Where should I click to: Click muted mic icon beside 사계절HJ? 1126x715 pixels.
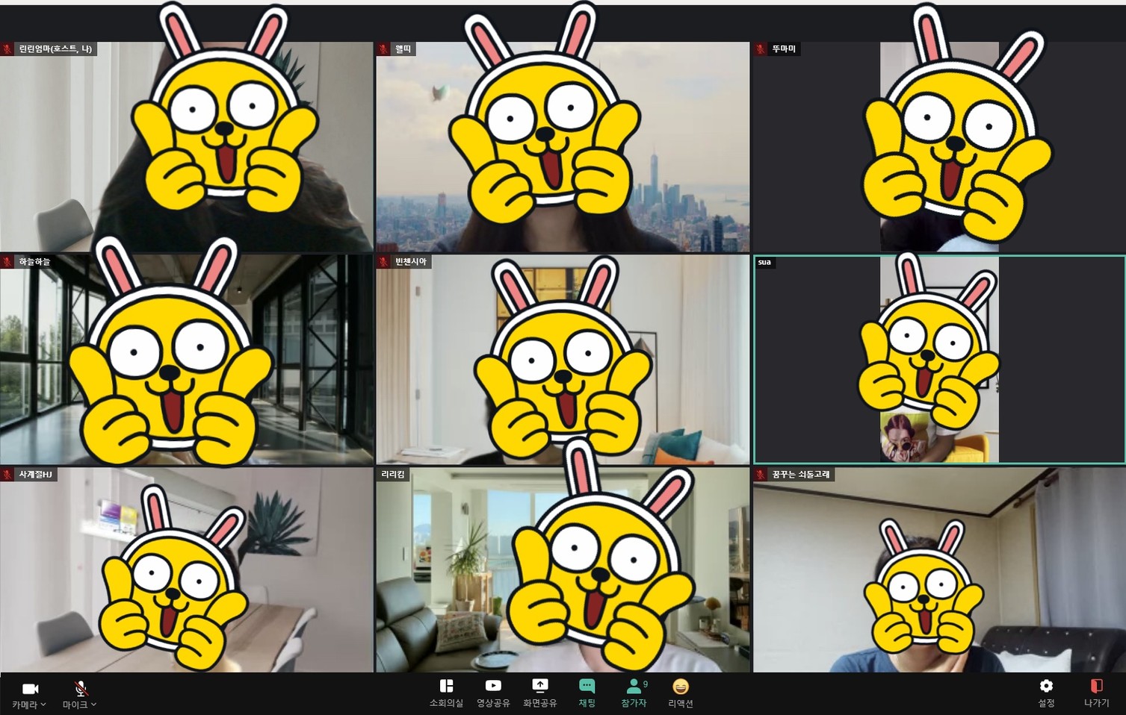[x=8, y=475]
